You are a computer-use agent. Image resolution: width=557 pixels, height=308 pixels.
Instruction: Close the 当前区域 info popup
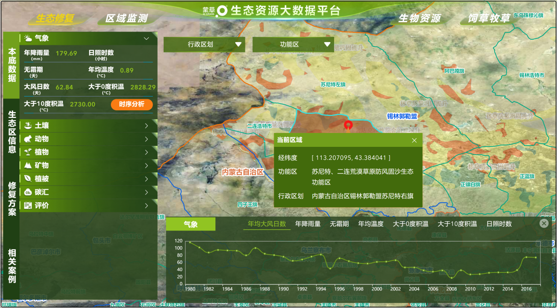click(x=414, y=140)
